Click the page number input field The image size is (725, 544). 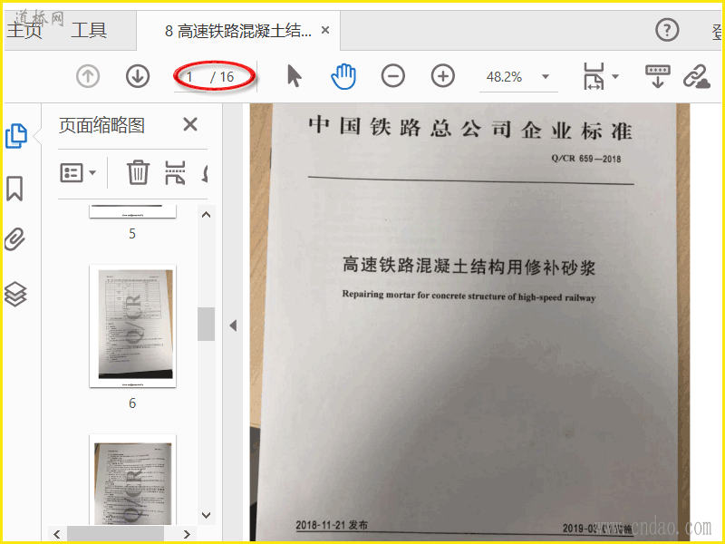[192, 77]
